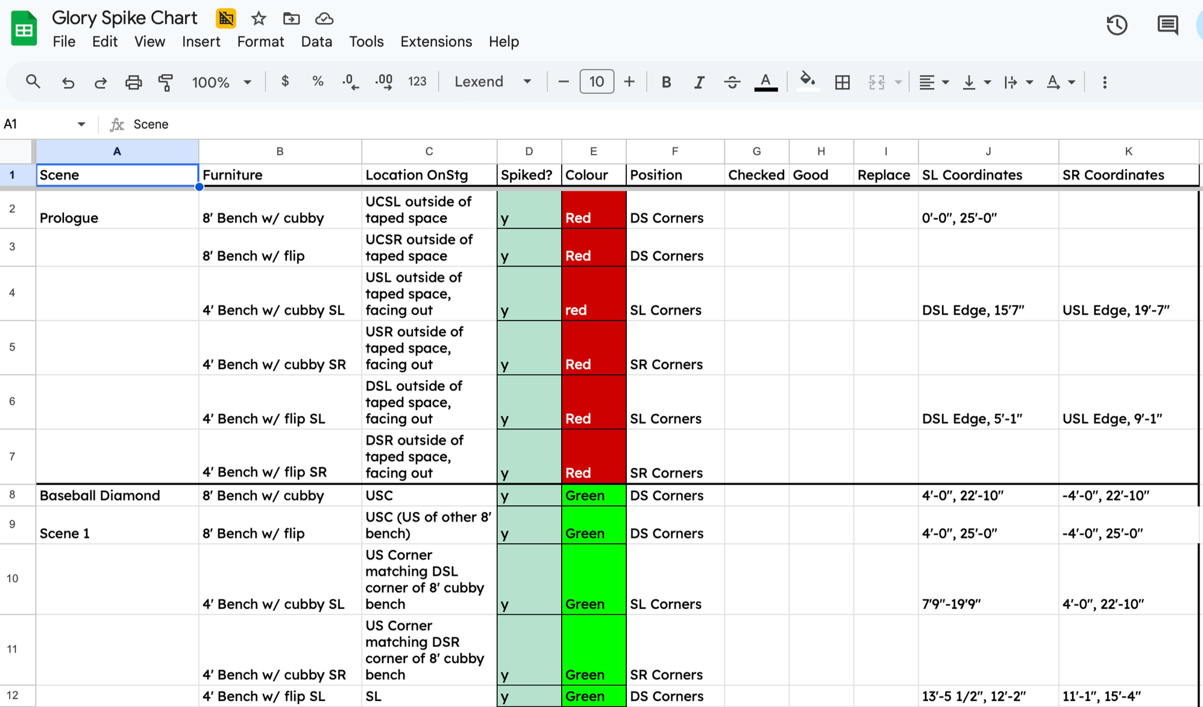Star the Glory Spike Chart document
This screenshot has height=707, width=1203.
pyautogui.click(x=258, y=18)
